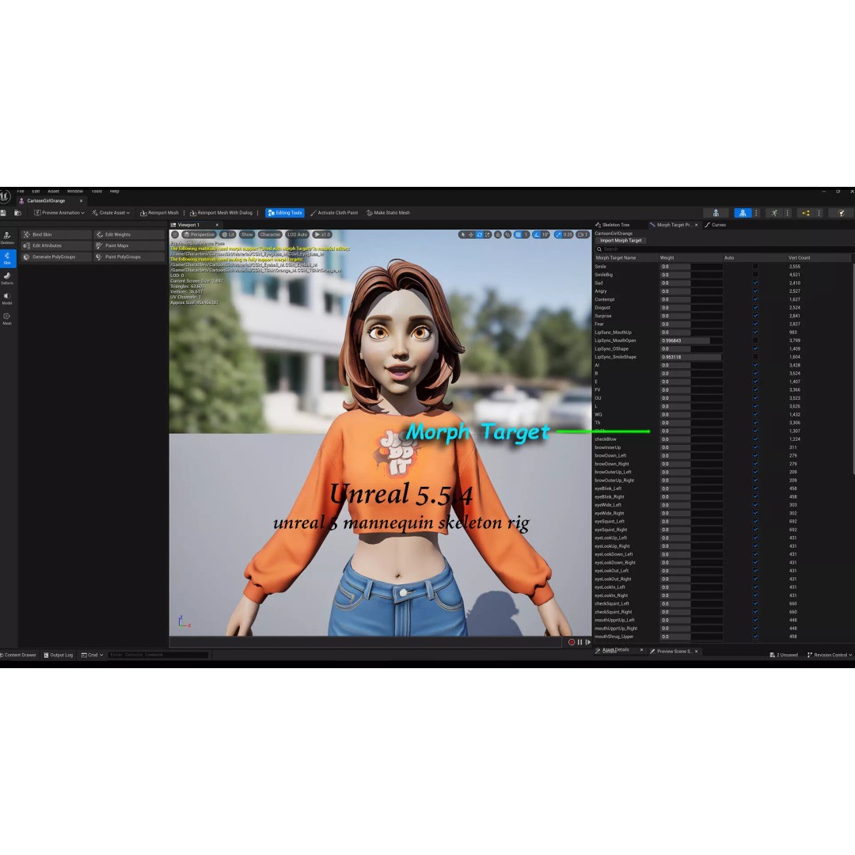
Task: Disable Auto checkbox for Sad morph
Action: [755, 283]
